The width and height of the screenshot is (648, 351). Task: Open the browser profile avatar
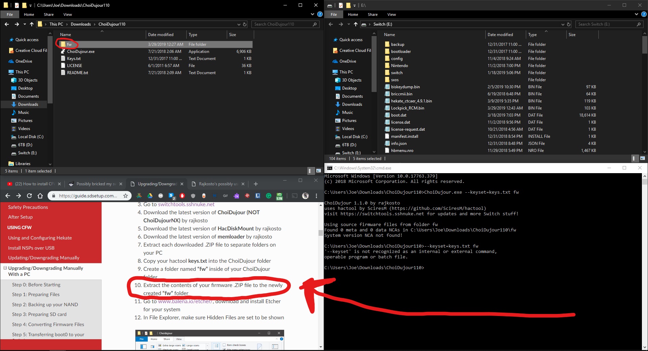[305, 196]
